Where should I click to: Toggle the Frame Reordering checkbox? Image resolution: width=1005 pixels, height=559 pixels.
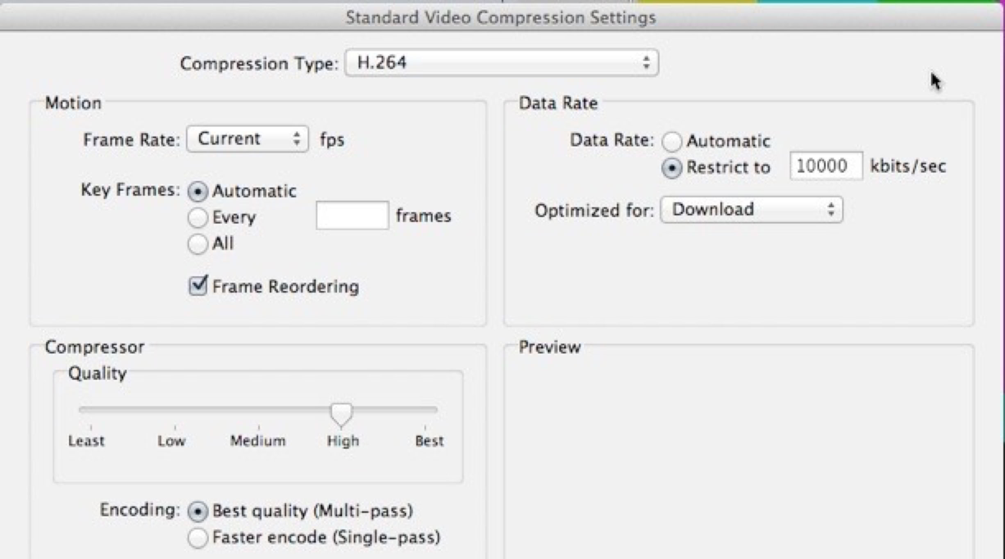(x=198, y=286)
